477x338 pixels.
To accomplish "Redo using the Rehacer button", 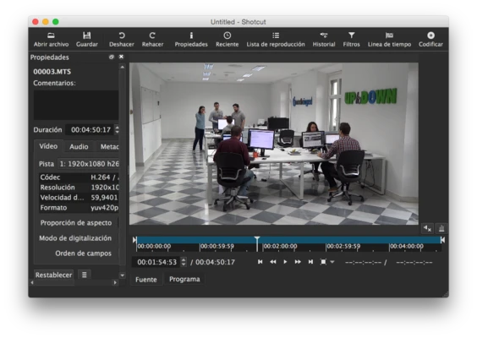I will [152, 40].
